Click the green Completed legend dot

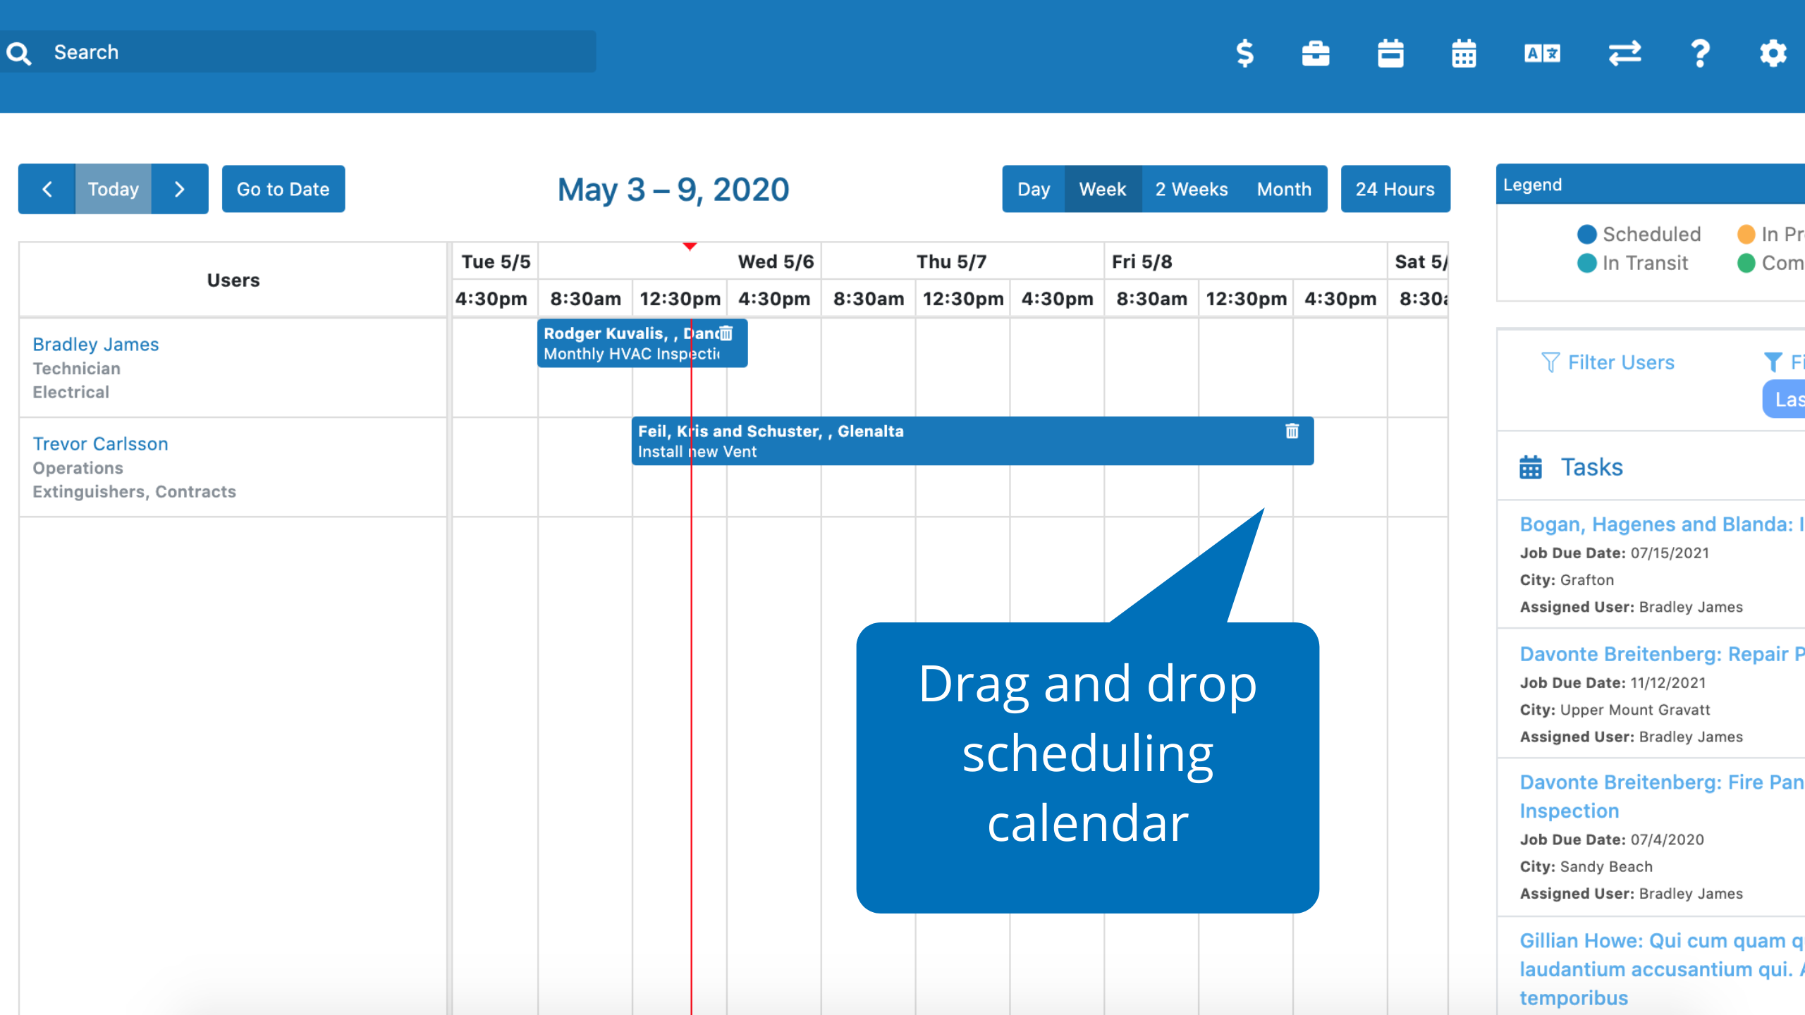[x=1746, y=263]
